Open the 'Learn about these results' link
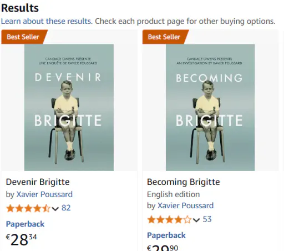This screenshot has height=251, width=284. point(47,21)
